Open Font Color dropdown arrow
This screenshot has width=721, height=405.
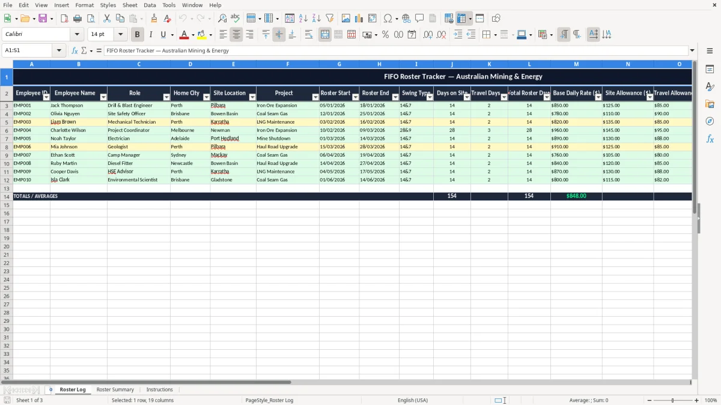(x=193, y=35)
